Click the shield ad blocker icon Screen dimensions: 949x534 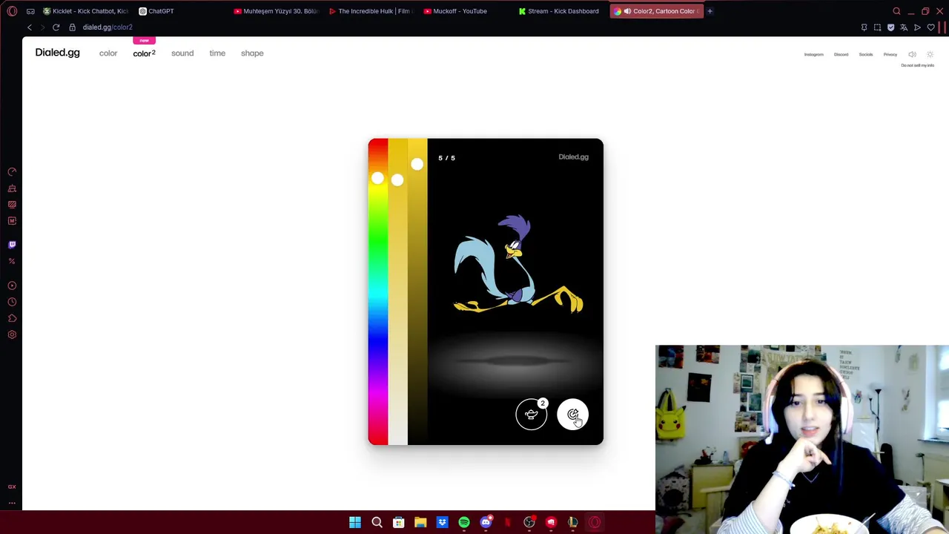[890, 27]
